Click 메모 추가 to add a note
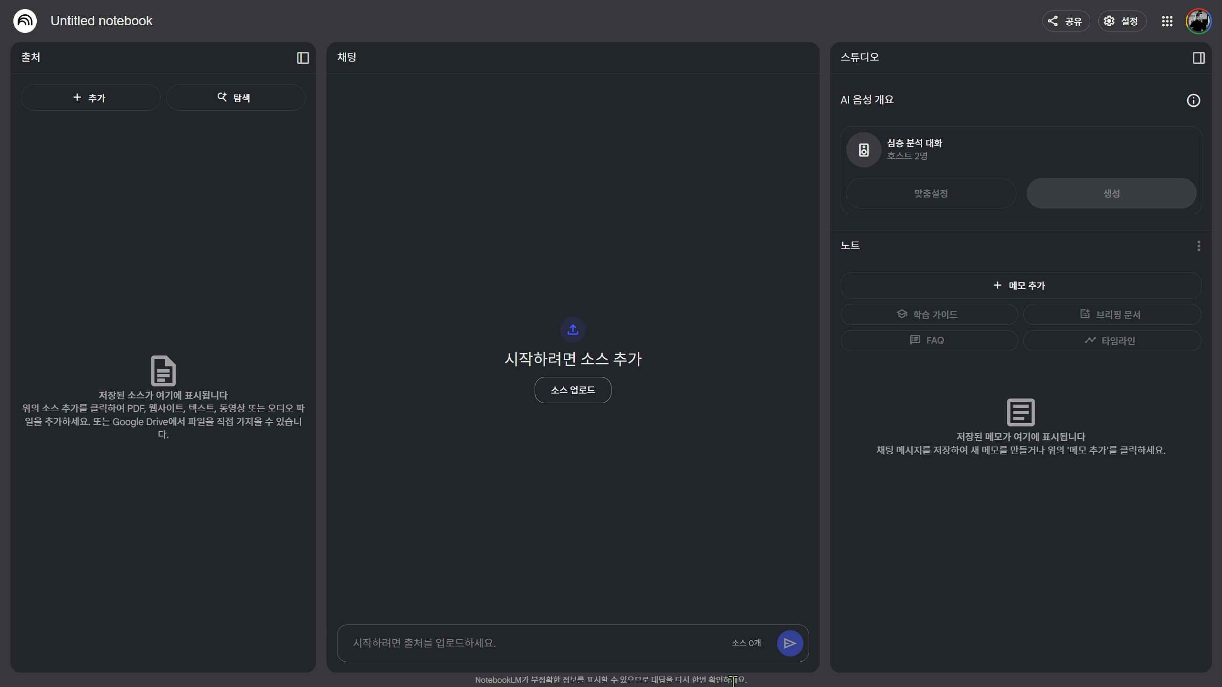1222x687 pixels. click(1021, 285)
